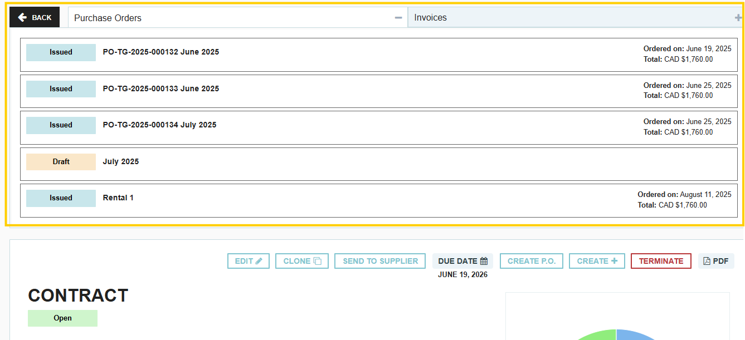Click Issued status badge of PO-TG-2025-000134

(x=61, y=125)
